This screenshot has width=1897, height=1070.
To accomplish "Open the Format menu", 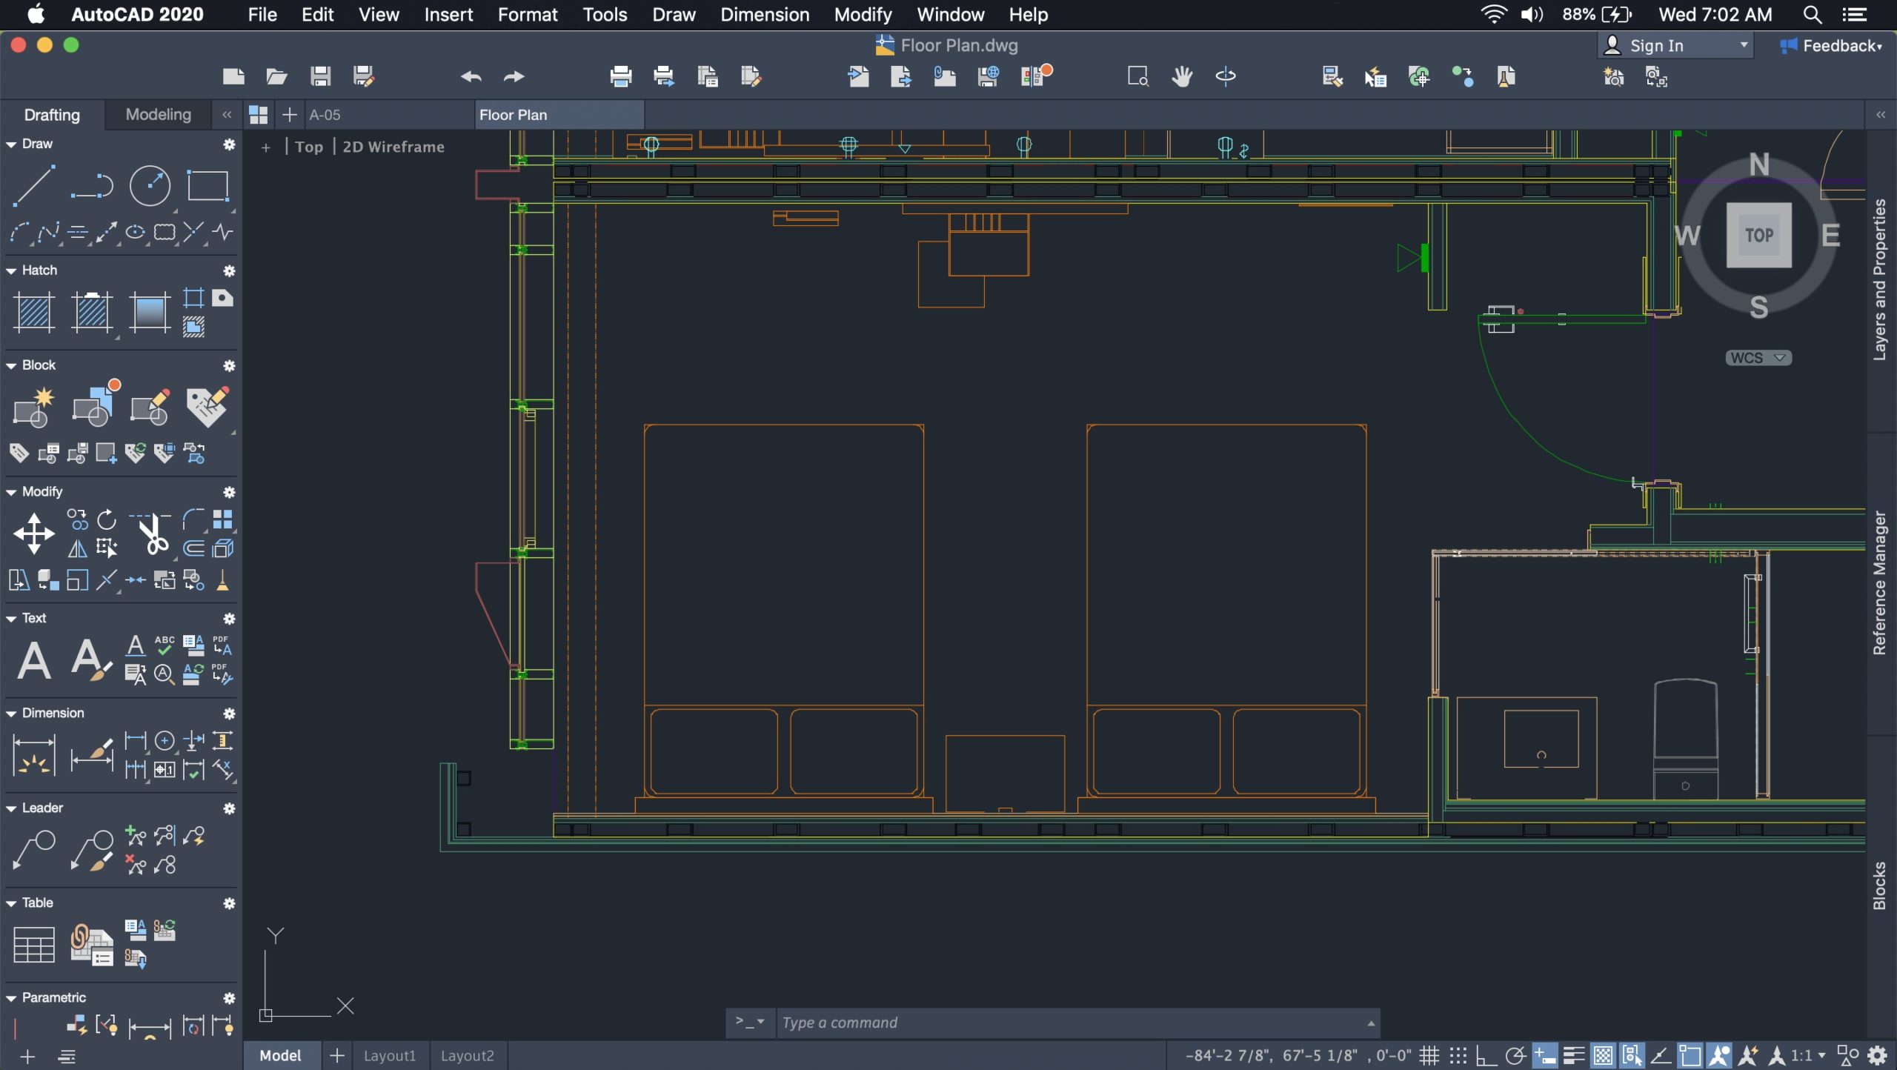I will coord(525,14).
